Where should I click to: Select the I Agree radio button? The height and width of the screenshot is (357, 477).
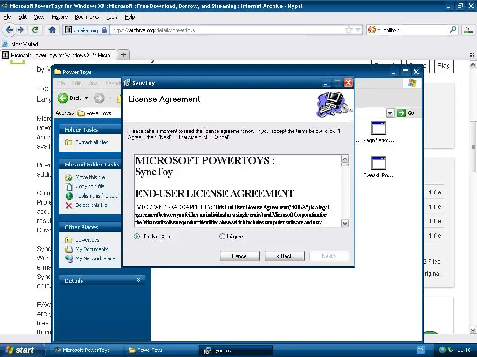(222, 237)
